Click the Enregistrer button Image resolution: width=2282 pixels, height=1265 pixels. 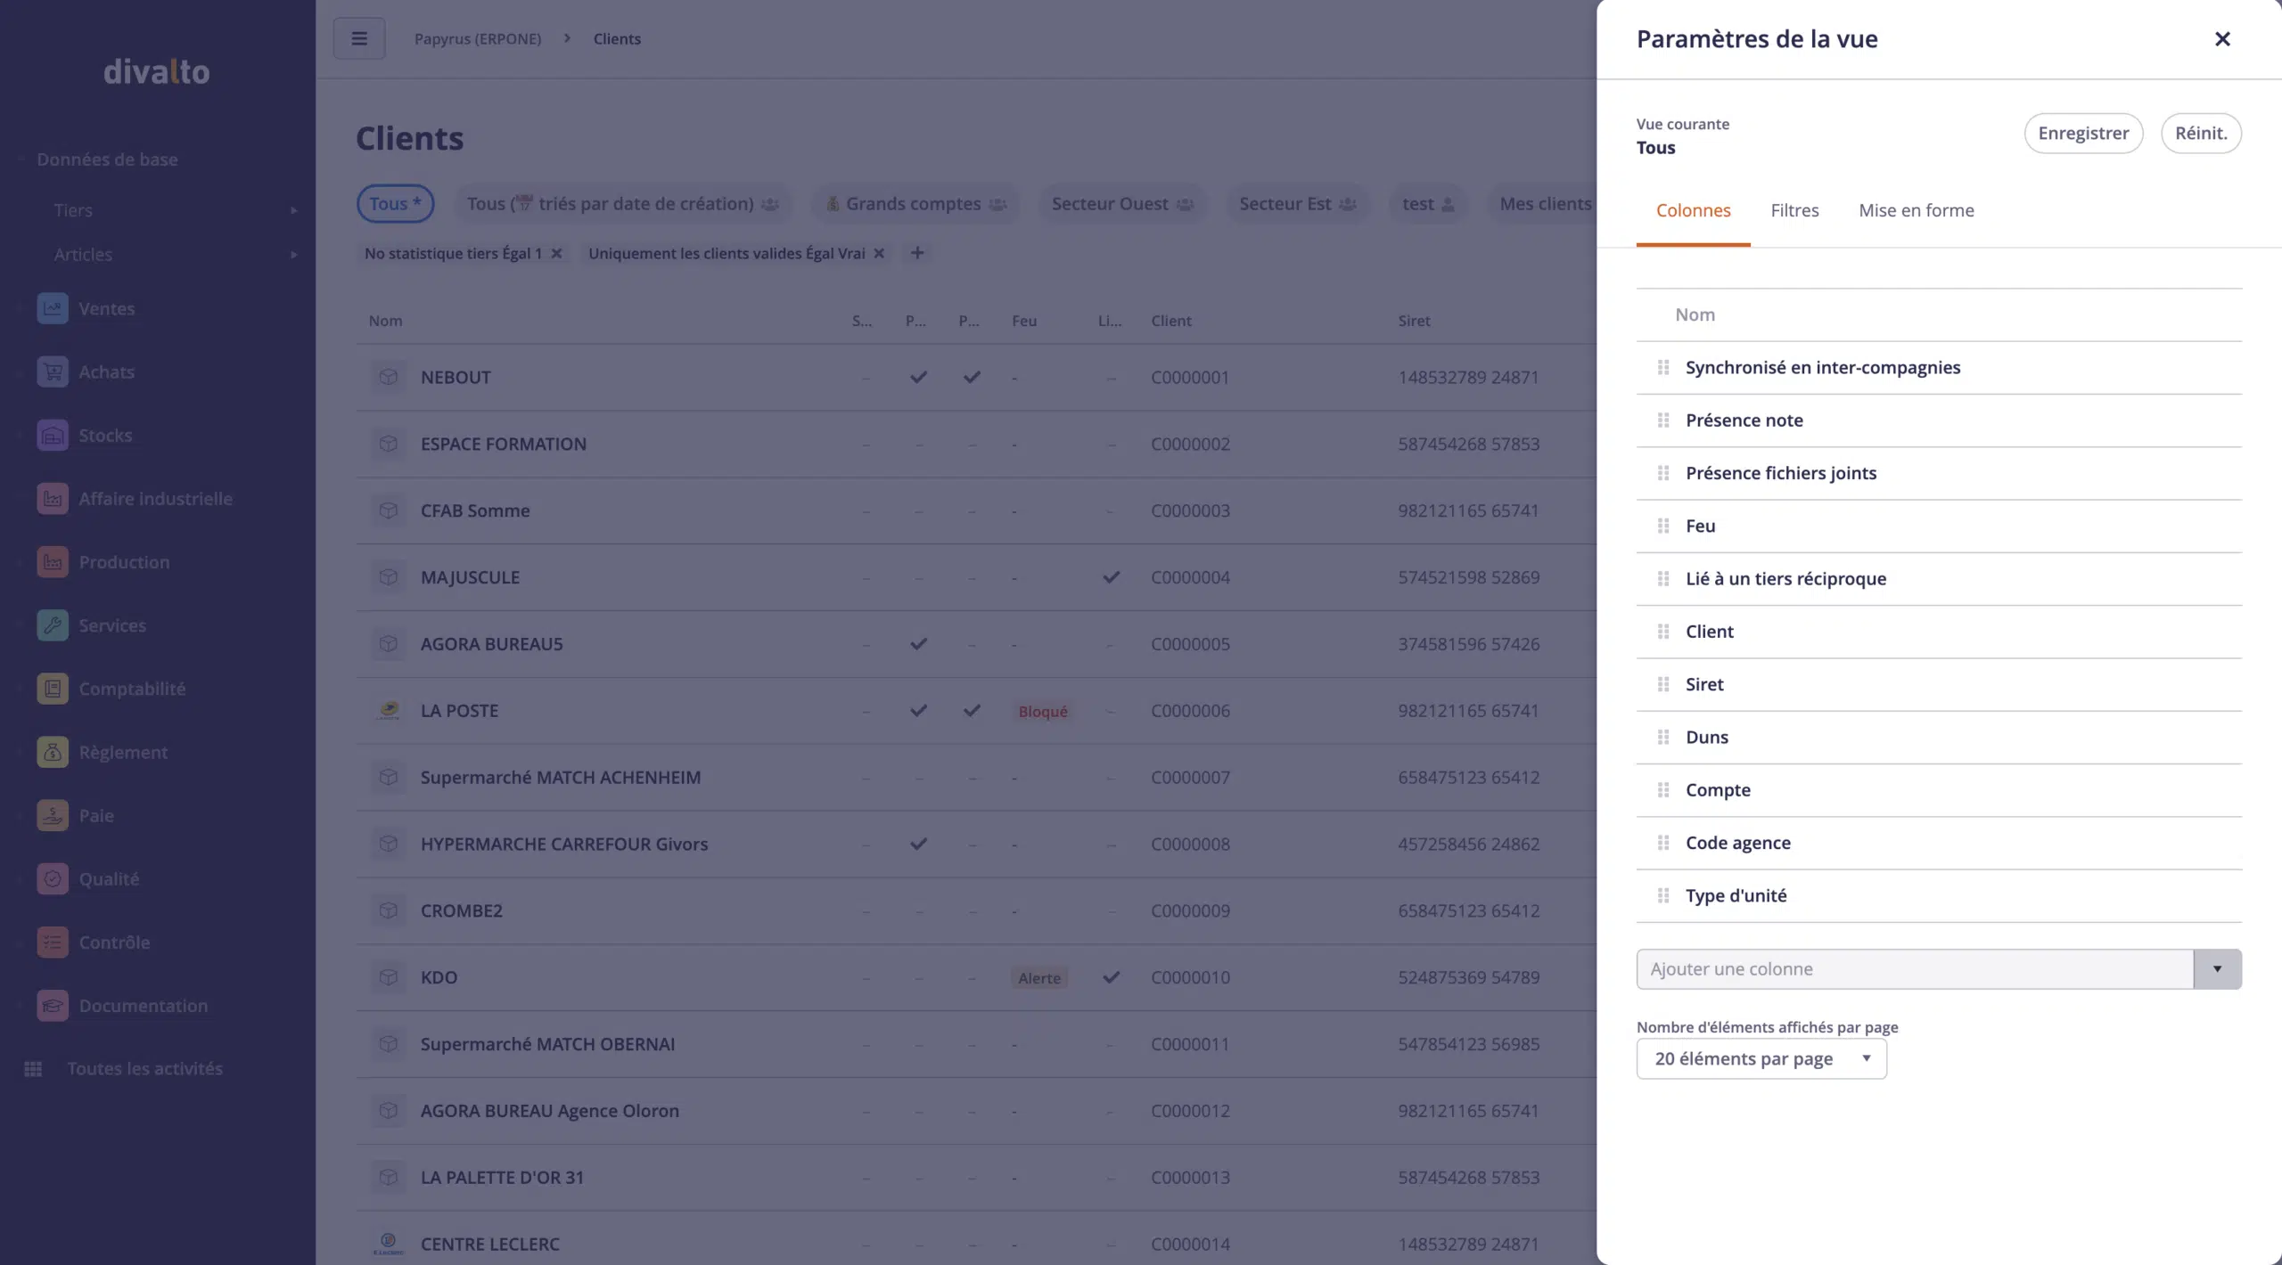coord(2082,133)
